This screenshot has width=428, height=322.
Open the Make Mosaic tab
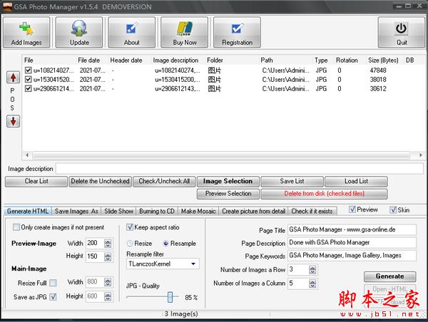coord(198,211)
